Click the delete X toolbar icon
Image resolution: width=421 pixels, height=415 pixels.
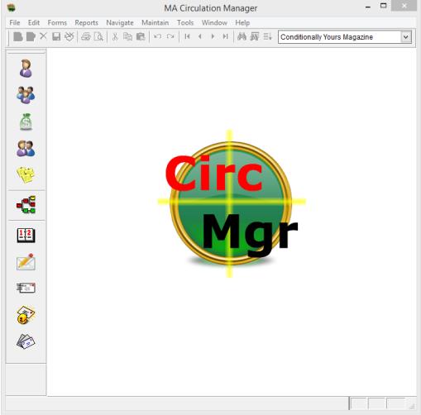coord(43,36)
